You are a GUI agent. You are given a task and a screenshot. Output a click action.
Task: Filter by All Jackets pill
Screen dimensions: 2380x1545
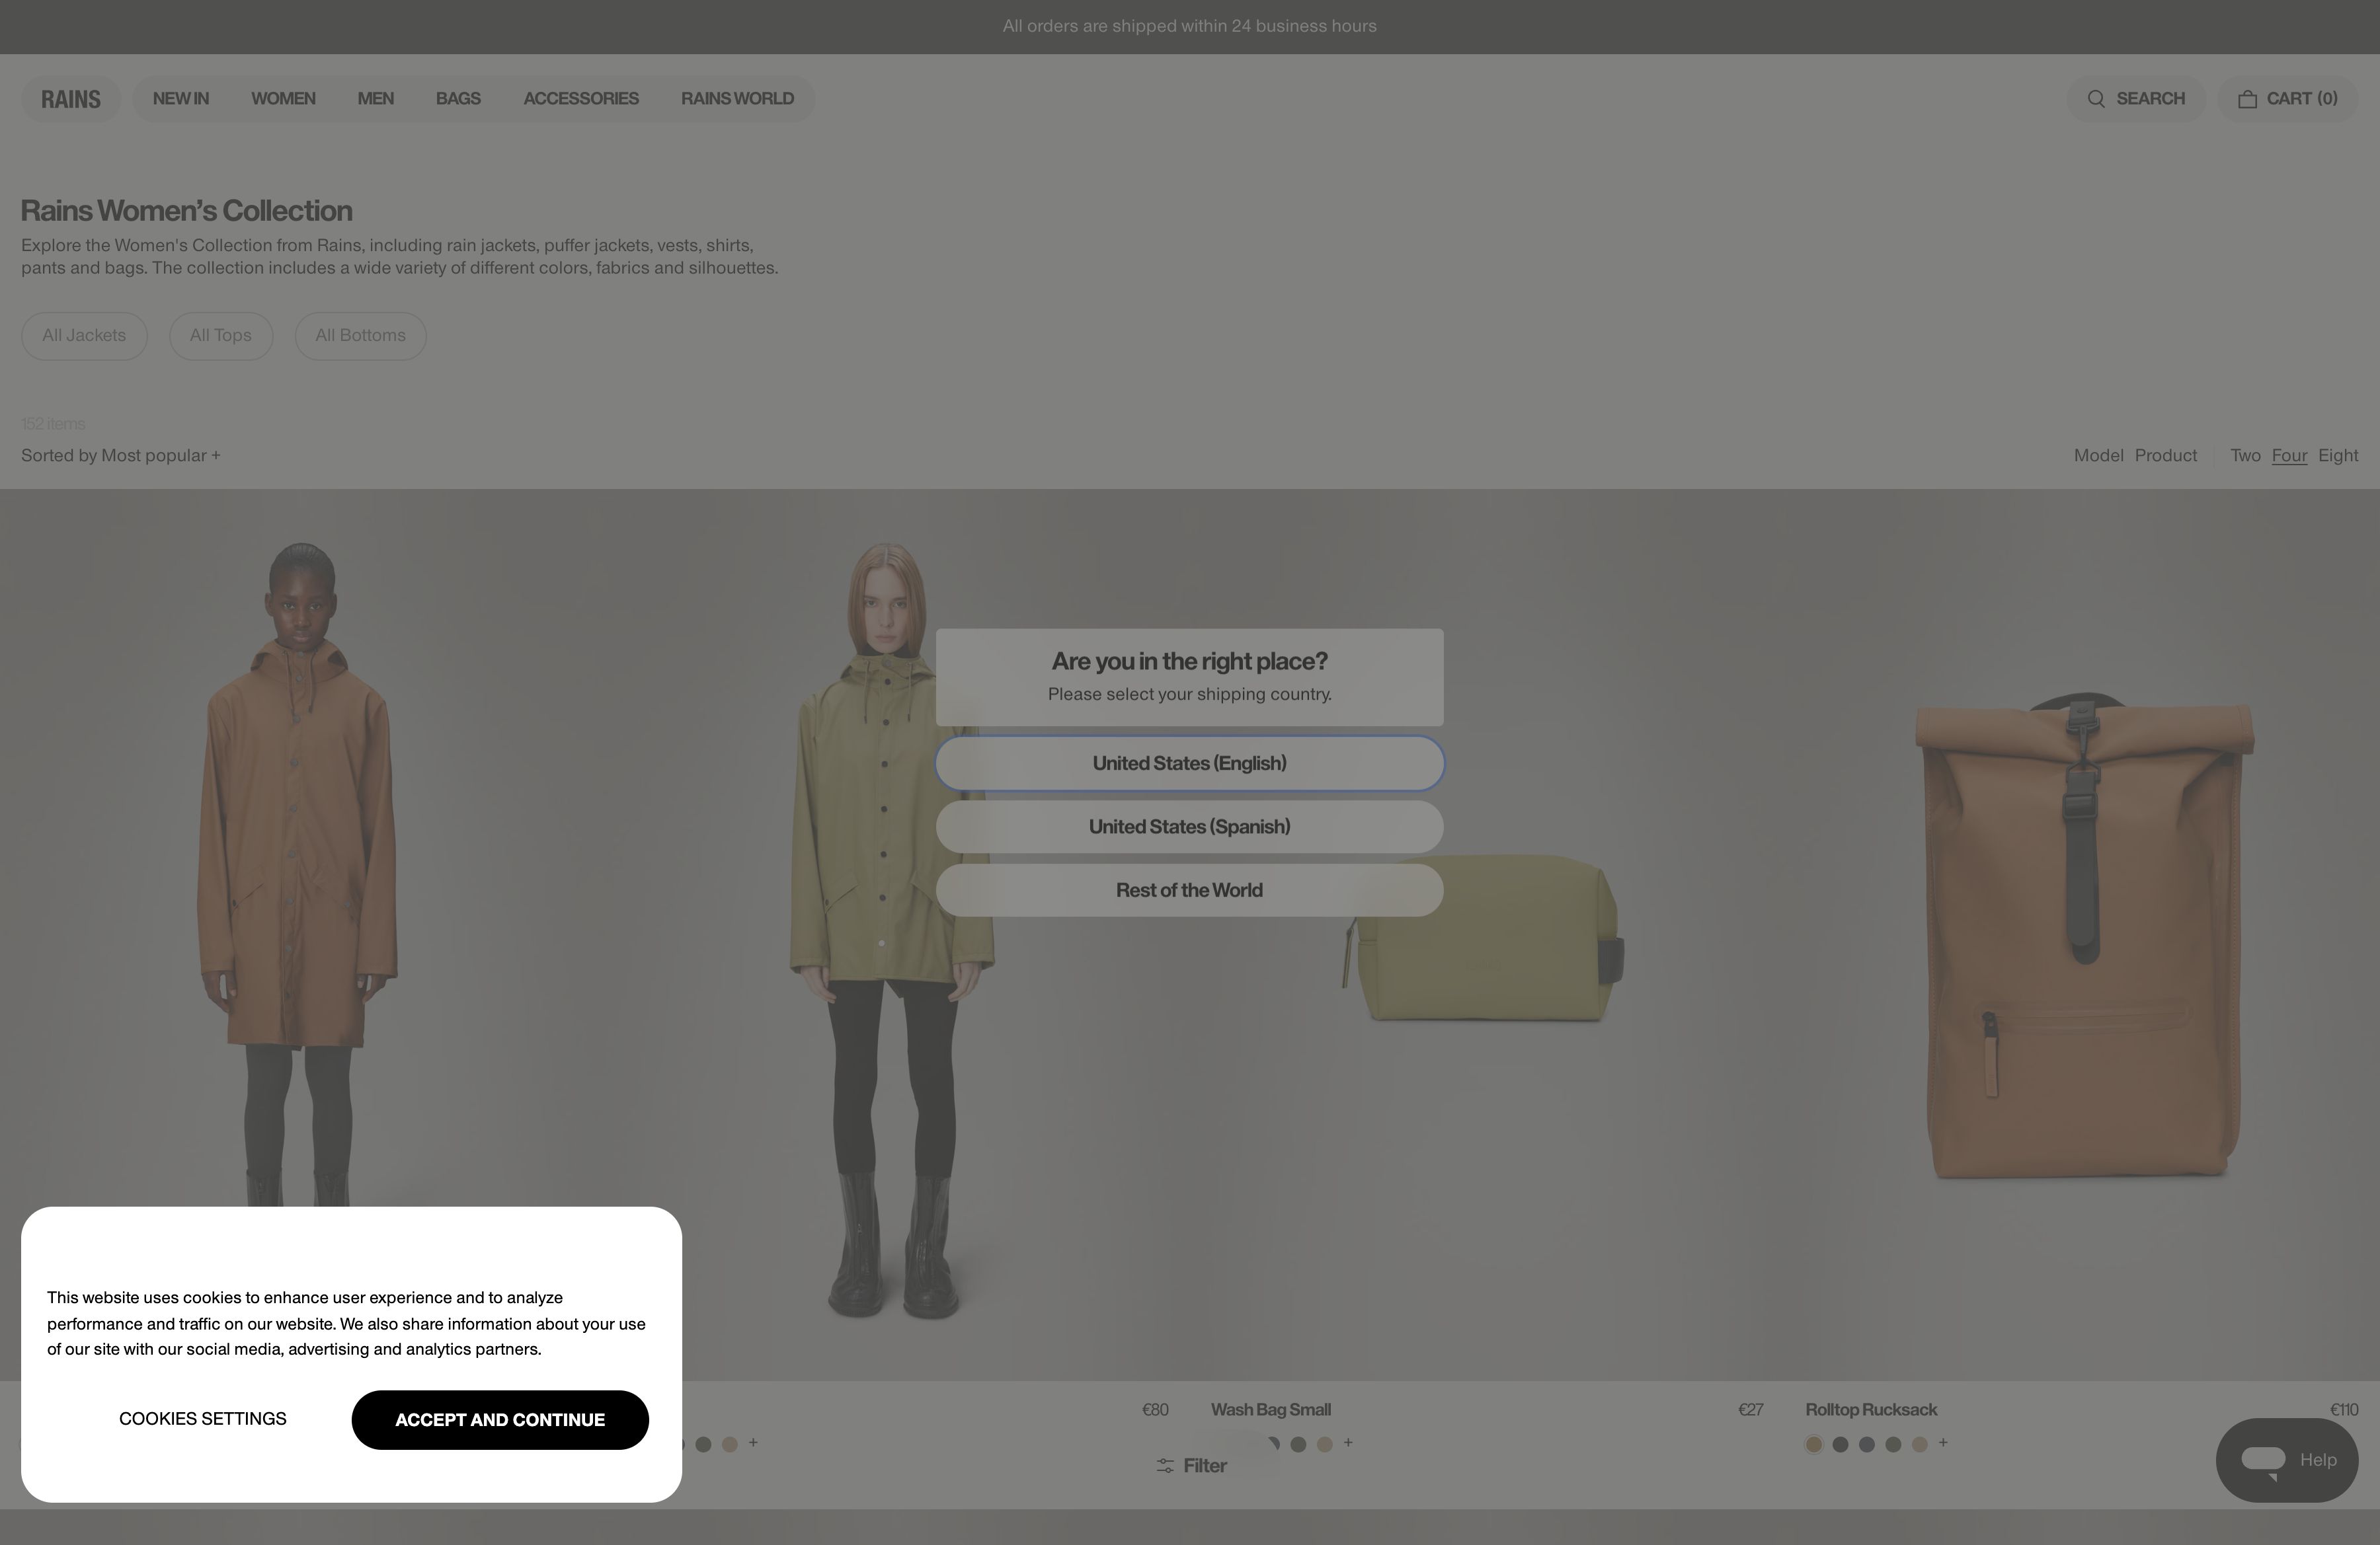click(84, 336)
